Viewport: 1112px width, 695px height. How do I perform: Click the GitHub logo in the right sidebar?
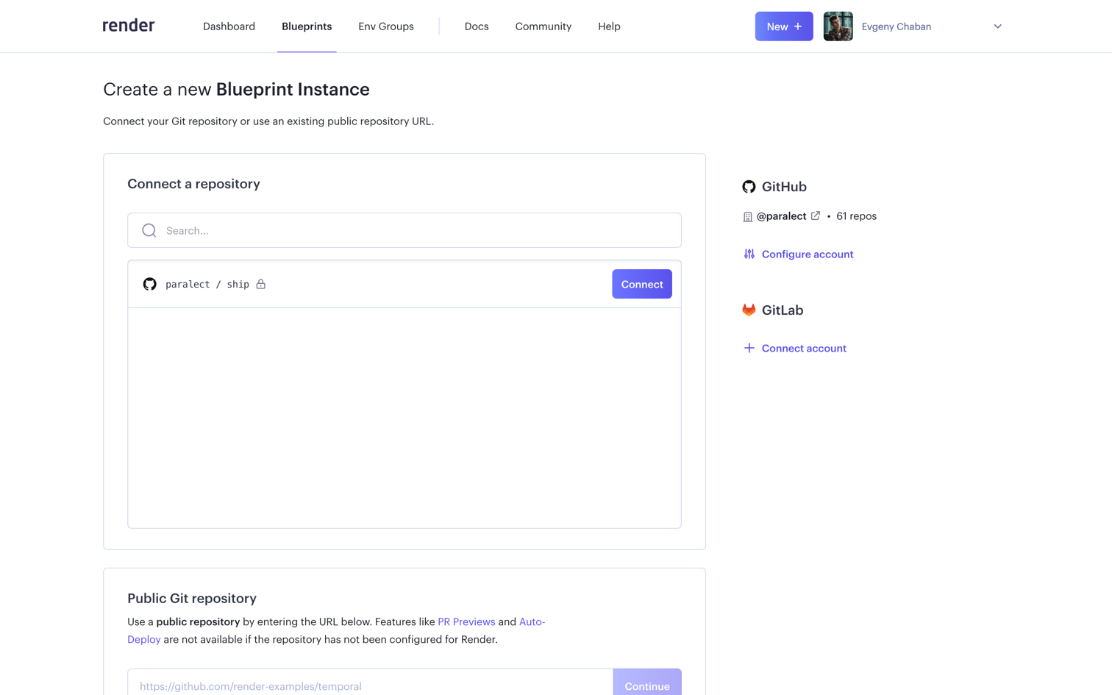pos(749,187)
